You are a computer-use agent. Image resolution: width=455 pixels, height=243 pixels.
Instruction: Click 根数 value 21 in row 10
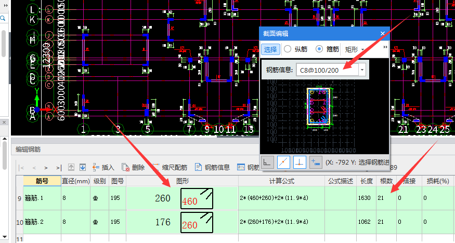pos(381,222)
